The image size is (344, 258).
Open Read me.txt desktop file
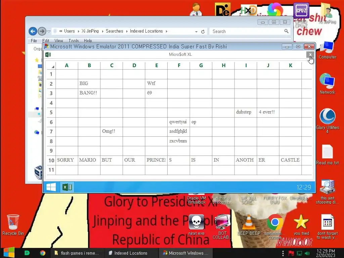pyautogui.click(x=327, y=155)
